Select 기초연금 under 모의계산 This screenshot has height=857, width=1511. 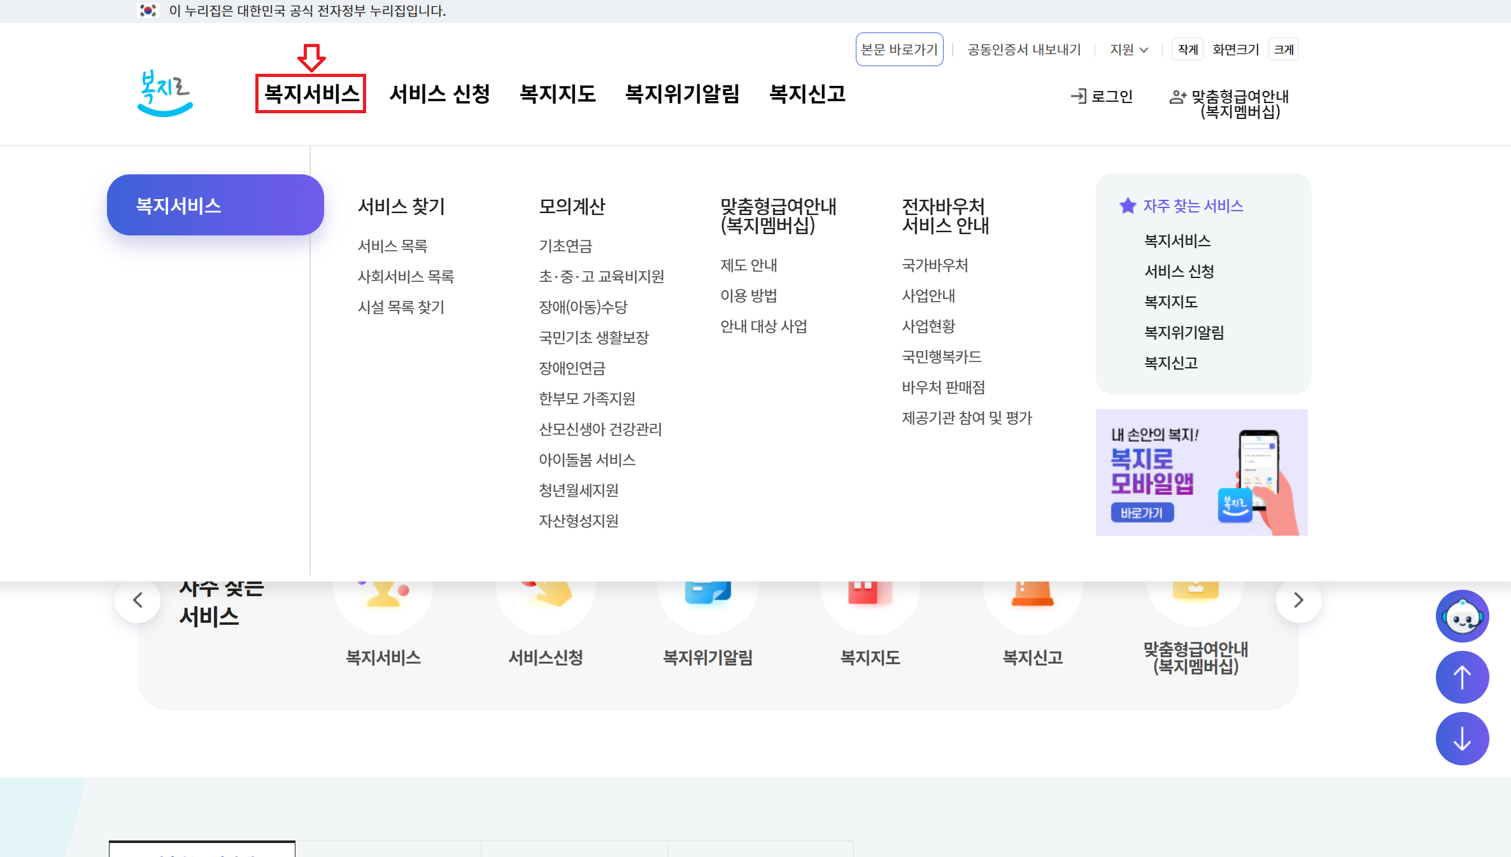coord(565,246)
